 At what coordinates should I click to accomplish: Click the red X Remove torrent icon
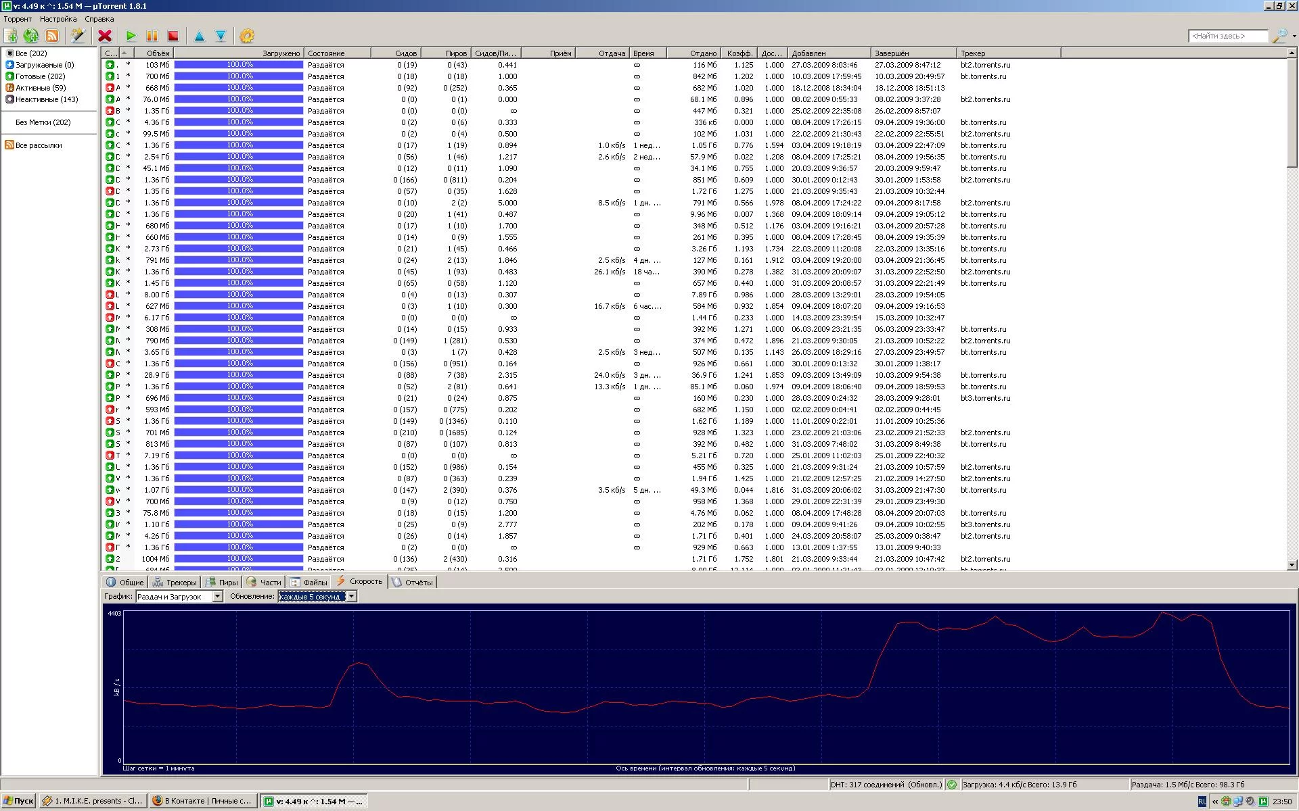[104, 36]
